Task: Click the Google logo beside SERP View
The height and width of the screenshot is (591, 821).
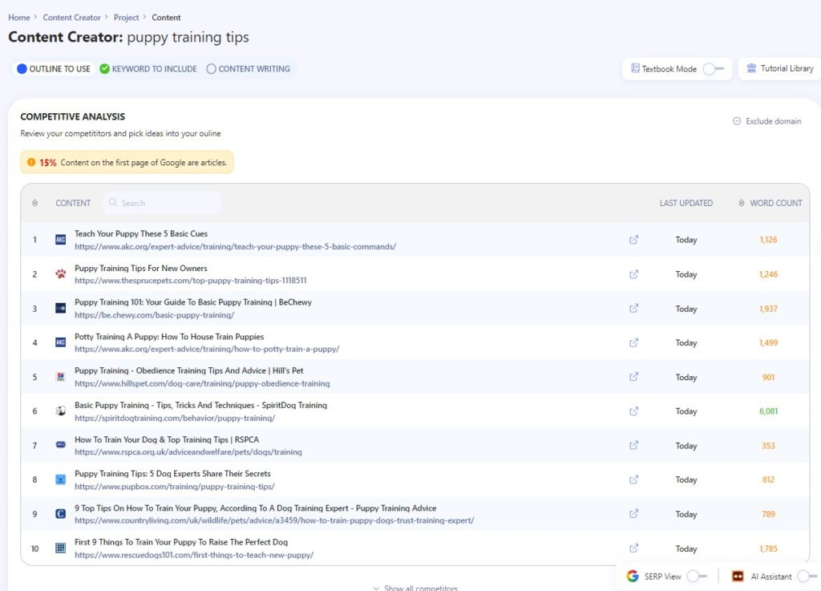Action: [633, 577]
